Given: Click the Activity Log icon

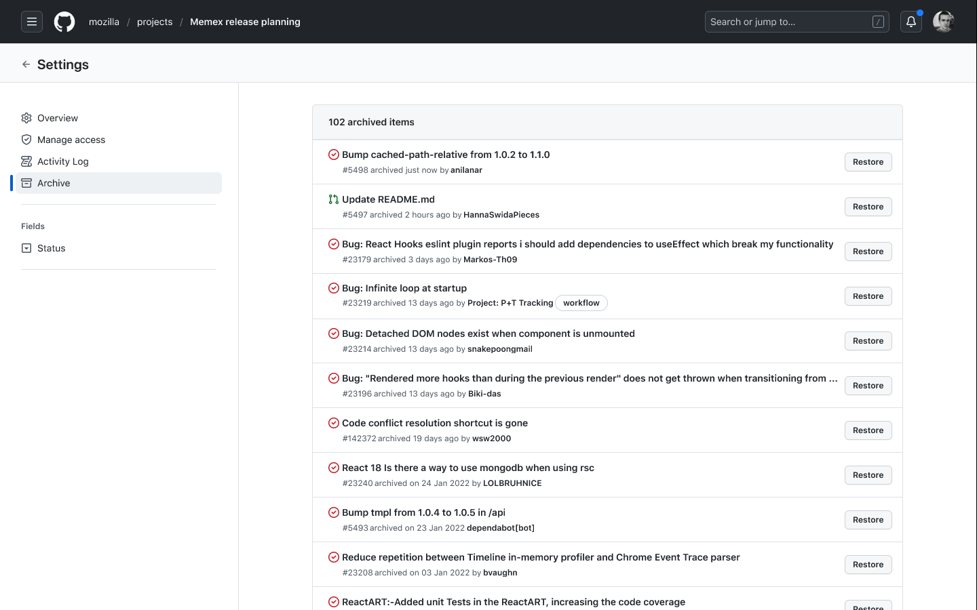Looking at the screenshot, I should 26,161.
